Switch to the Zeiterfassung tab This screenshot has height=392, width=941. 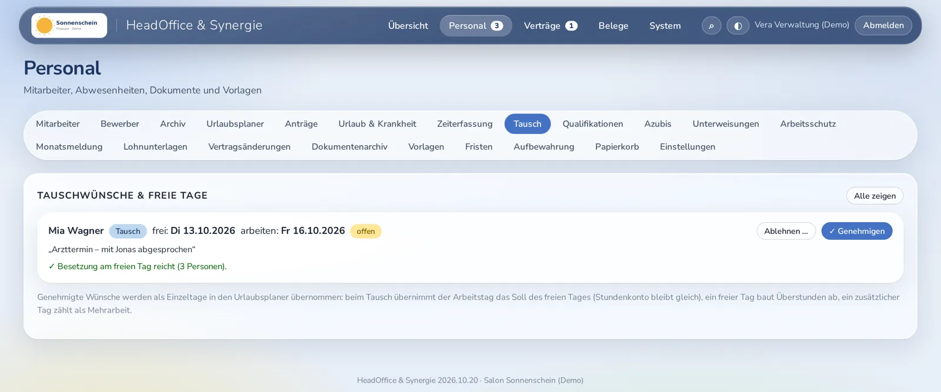click(x=465, y=124)
